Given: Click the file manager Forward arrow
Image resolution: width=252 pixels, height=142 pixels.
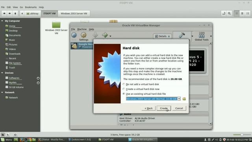Looking at the screenshot, I should [x=9, y=13].
